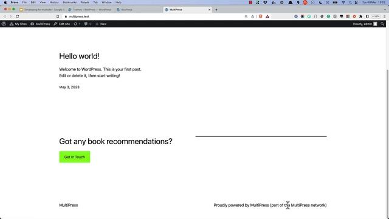Open the Apple menu

(x=5, y=2)
